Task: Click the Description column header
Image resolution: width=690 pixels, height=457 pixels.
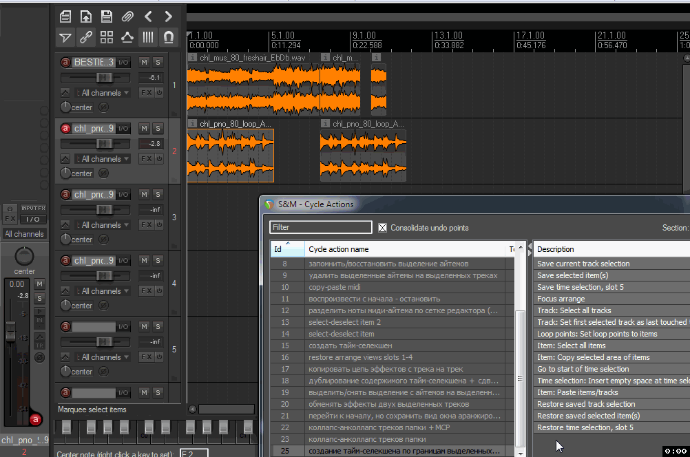Action: coord(611,249)
